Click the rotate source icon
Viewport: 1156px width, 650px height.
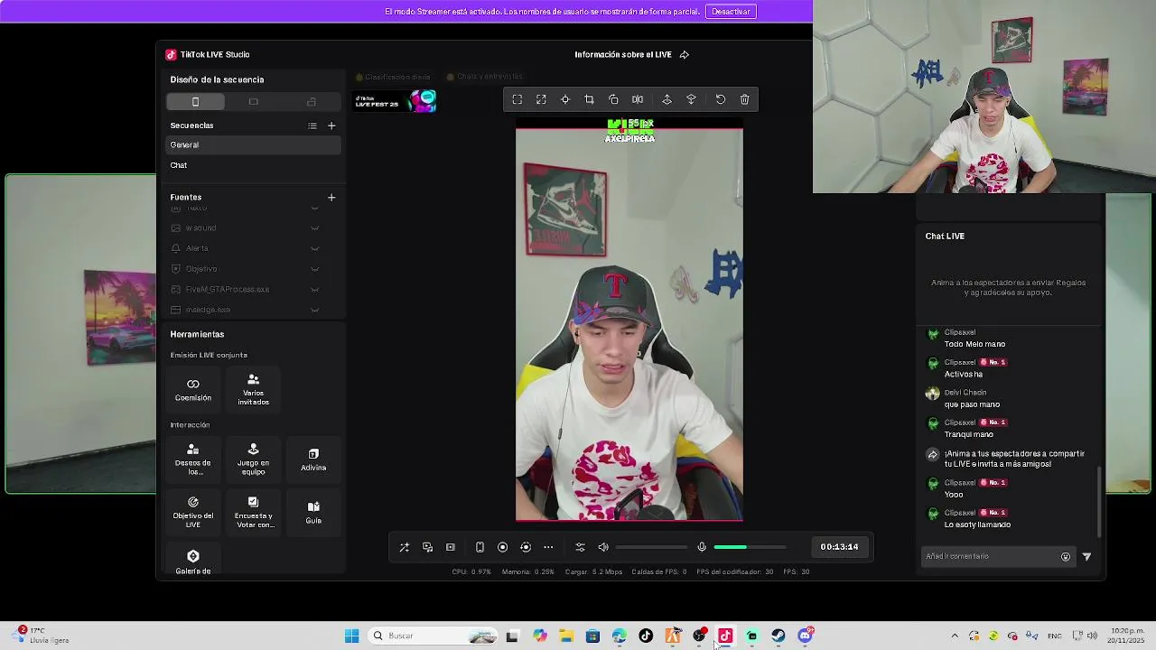(x=613, y=99)
